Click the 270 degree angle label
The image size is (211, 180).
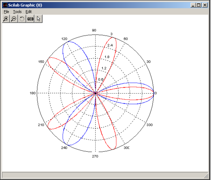coord(95,156)
